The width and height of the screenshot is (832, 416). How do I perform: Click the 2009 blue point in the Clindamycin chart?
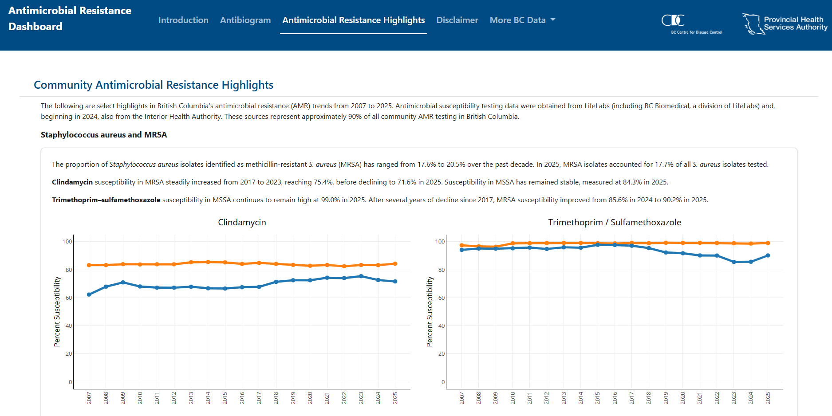pos(123,283)
